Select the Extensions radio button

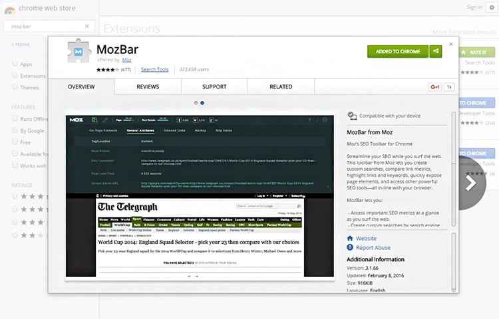(15, 75)
